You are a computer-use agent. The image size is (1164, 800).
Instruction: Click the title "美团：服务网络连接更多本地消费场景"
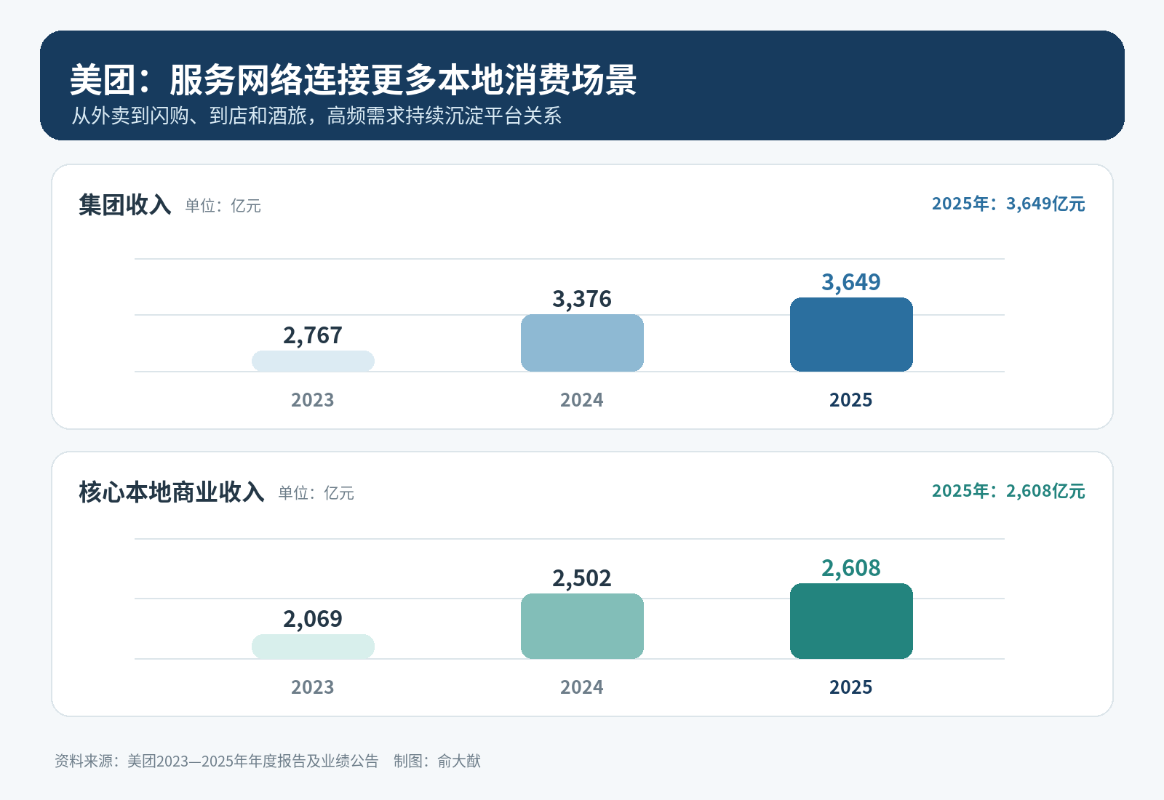354,80
